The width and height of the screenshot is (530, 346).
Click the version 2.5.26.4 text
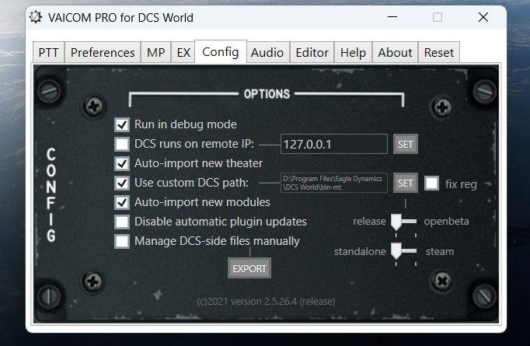tap(266, 302)
